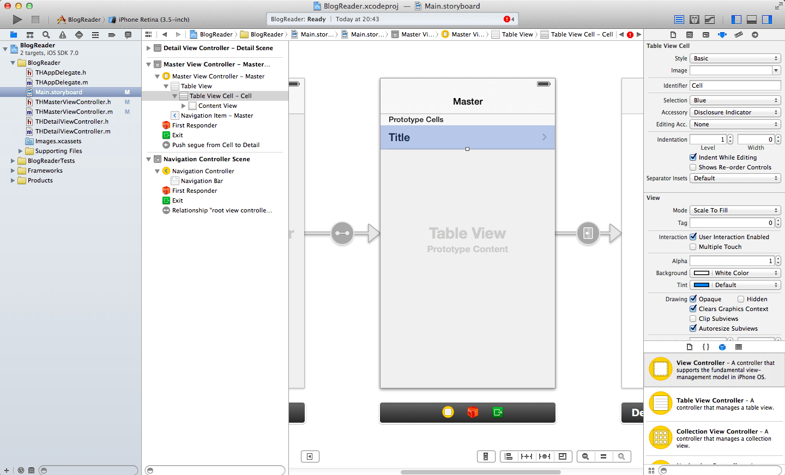Open the Mode dropdown set to Scale To Fill
The image size is (785, 475).
(735, 210)
